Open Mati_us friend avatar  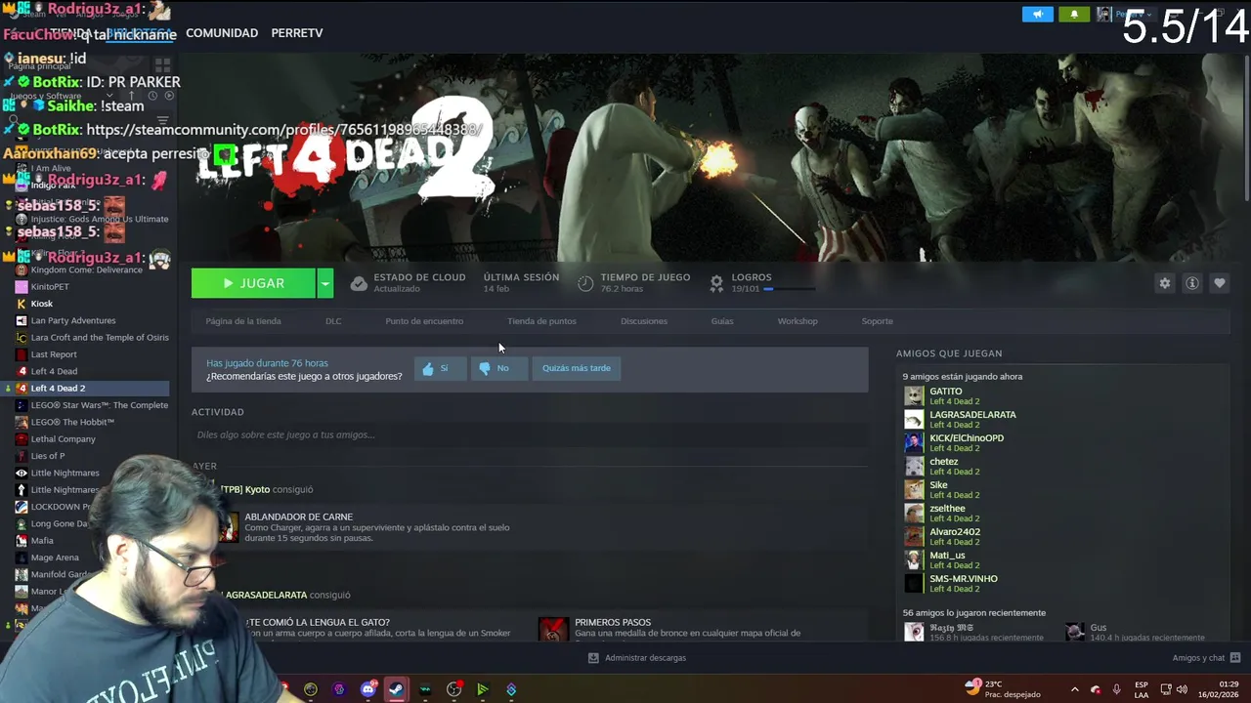tap(914, 560)
